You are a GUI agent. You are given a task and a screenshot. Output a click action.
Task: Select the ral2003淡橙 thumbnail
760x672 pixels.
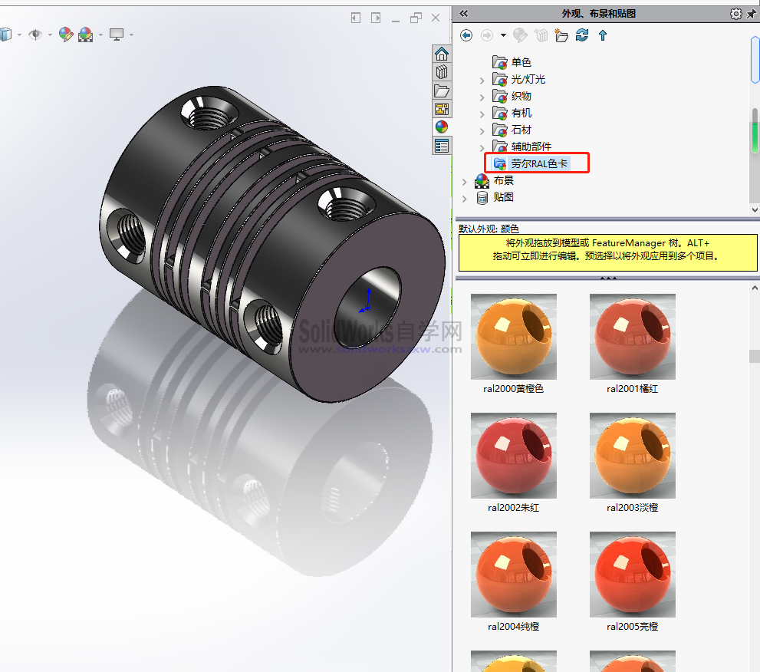click(632, 455)
